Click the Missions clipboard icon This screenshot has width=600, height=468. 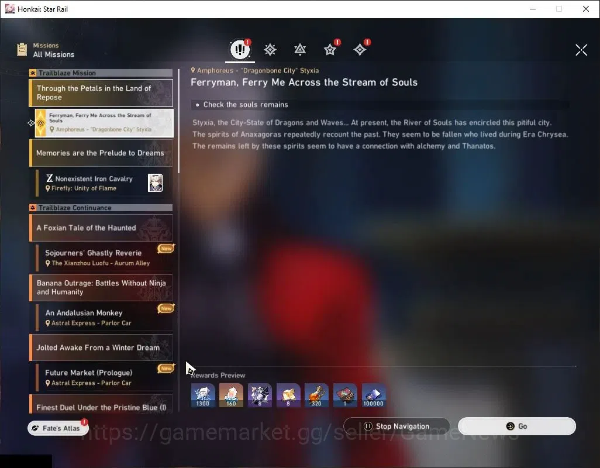point(22,50)
